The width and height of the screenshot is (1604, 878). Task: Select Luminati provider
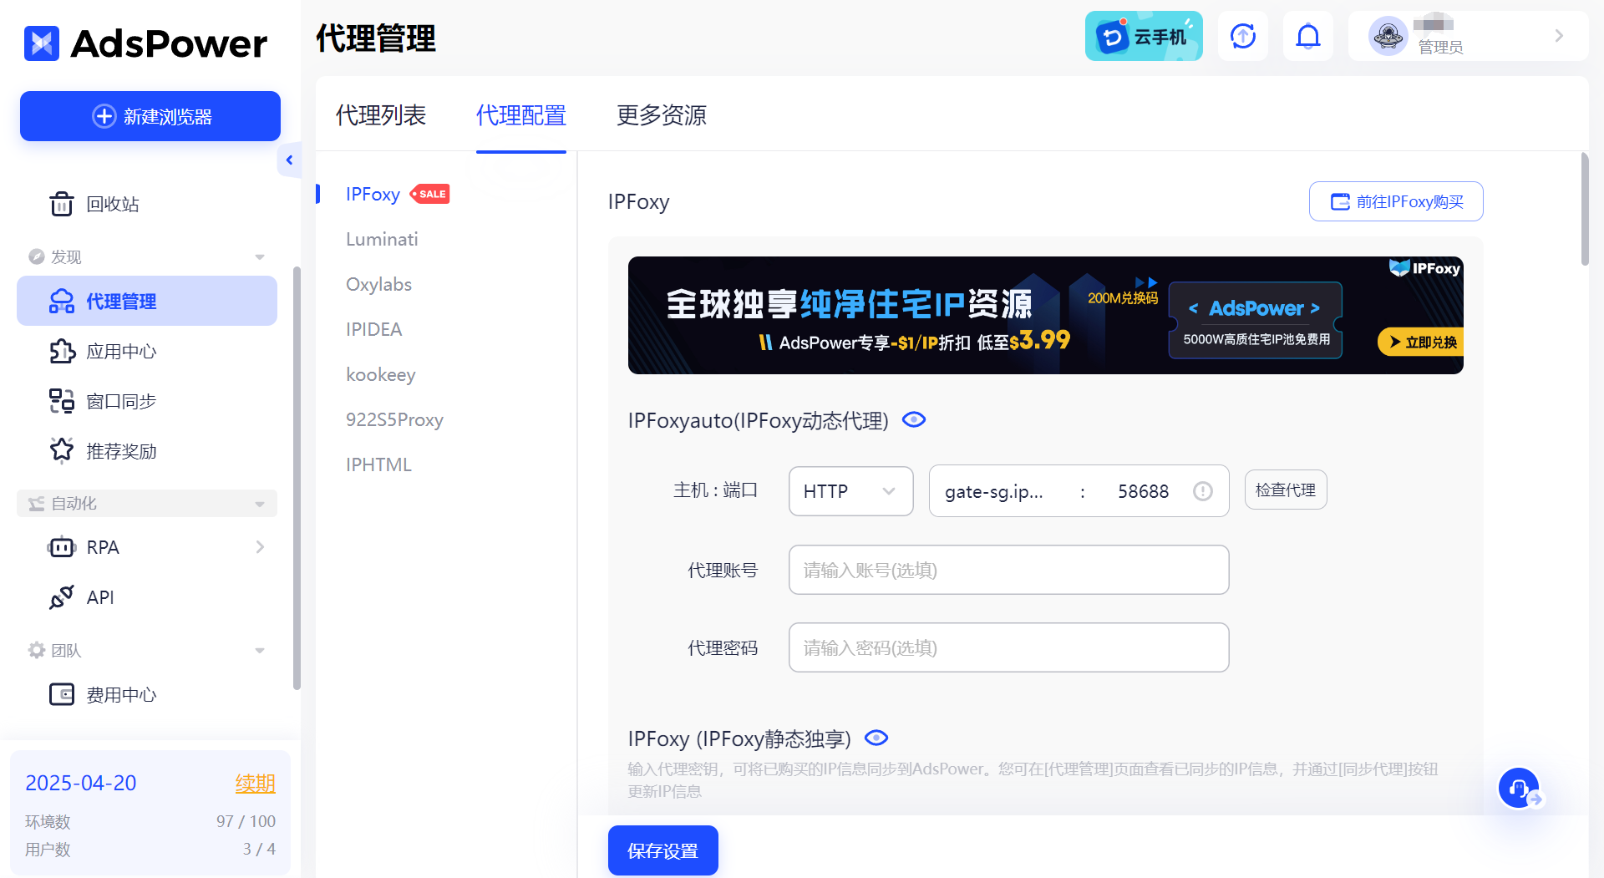coord(382,239)
